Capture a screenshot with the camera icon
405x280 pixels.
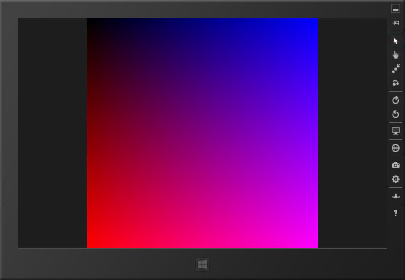coord(395,165)
